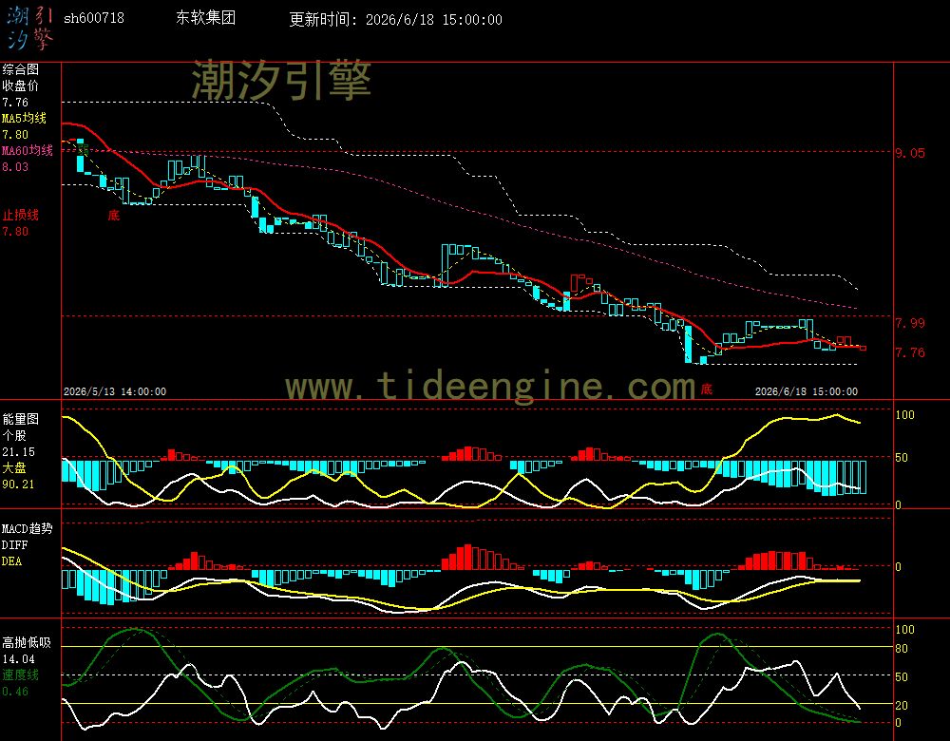Click the 9.05 price axis label

[x=910, y=153]
